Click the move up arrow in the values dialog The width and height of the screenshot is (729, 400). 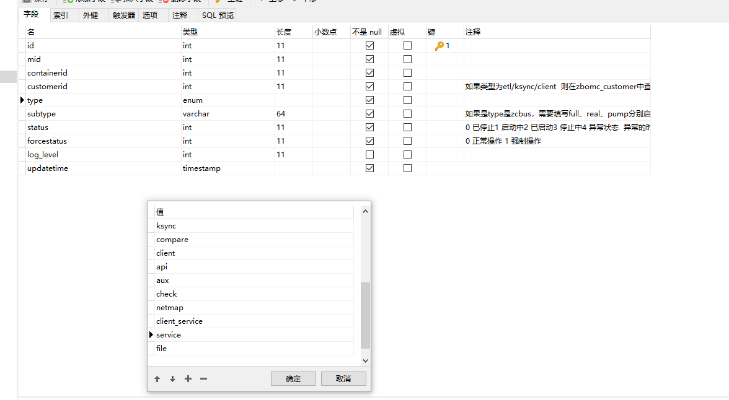(x=157, y=379)
